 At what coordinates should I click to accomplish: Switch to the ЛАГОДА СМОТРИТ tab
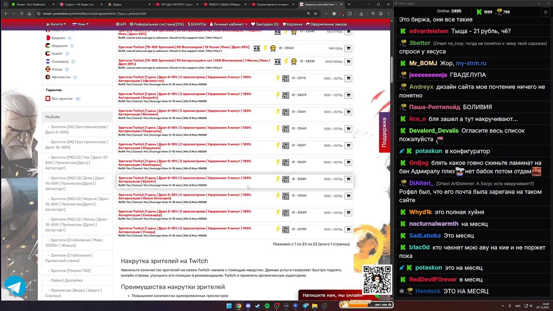pyautogui.click(x=176, y=4)
